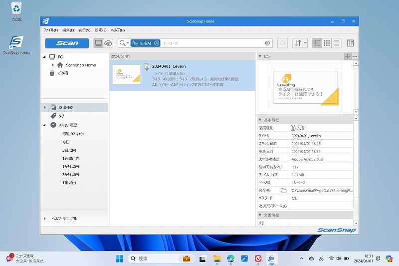
Task: Switch to cloud view icon
Action: click(108, 43)
